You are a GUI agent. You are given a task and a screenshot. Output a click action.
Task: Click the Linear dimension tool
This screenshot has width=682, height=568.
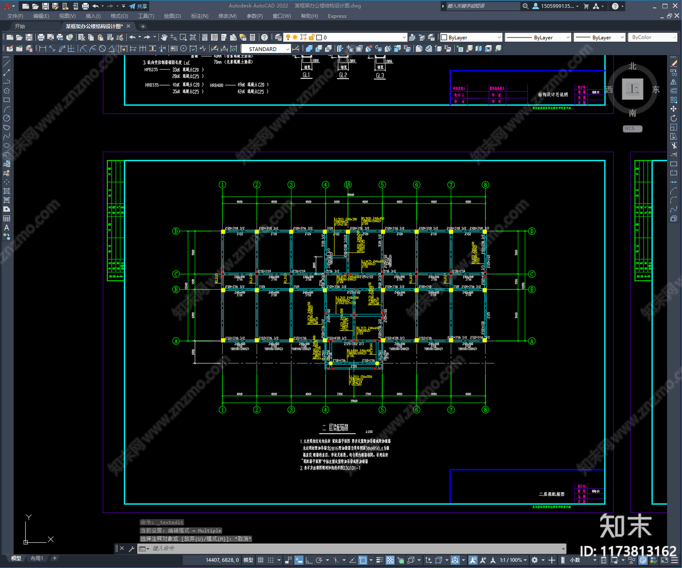point(43,49)
